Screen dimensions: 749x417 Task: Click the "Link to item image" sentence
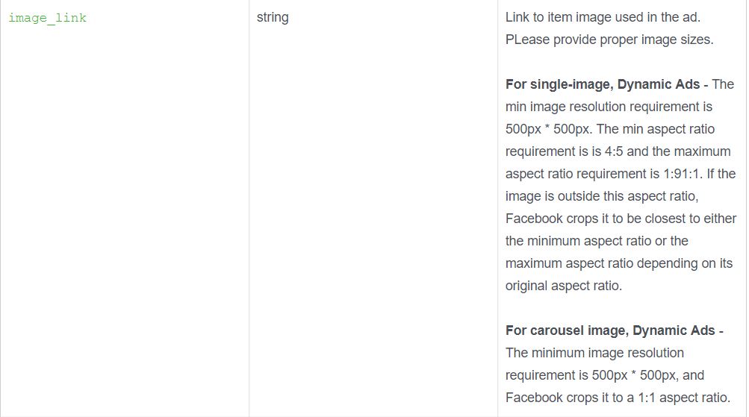coord(603,17)
